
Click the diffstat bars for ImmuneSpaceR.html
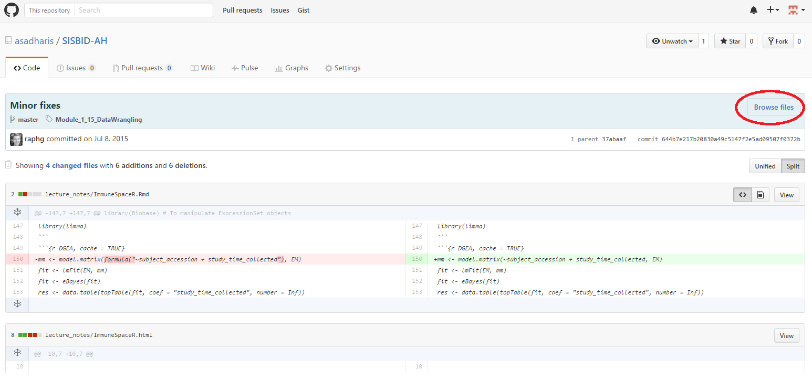point(29,334)
